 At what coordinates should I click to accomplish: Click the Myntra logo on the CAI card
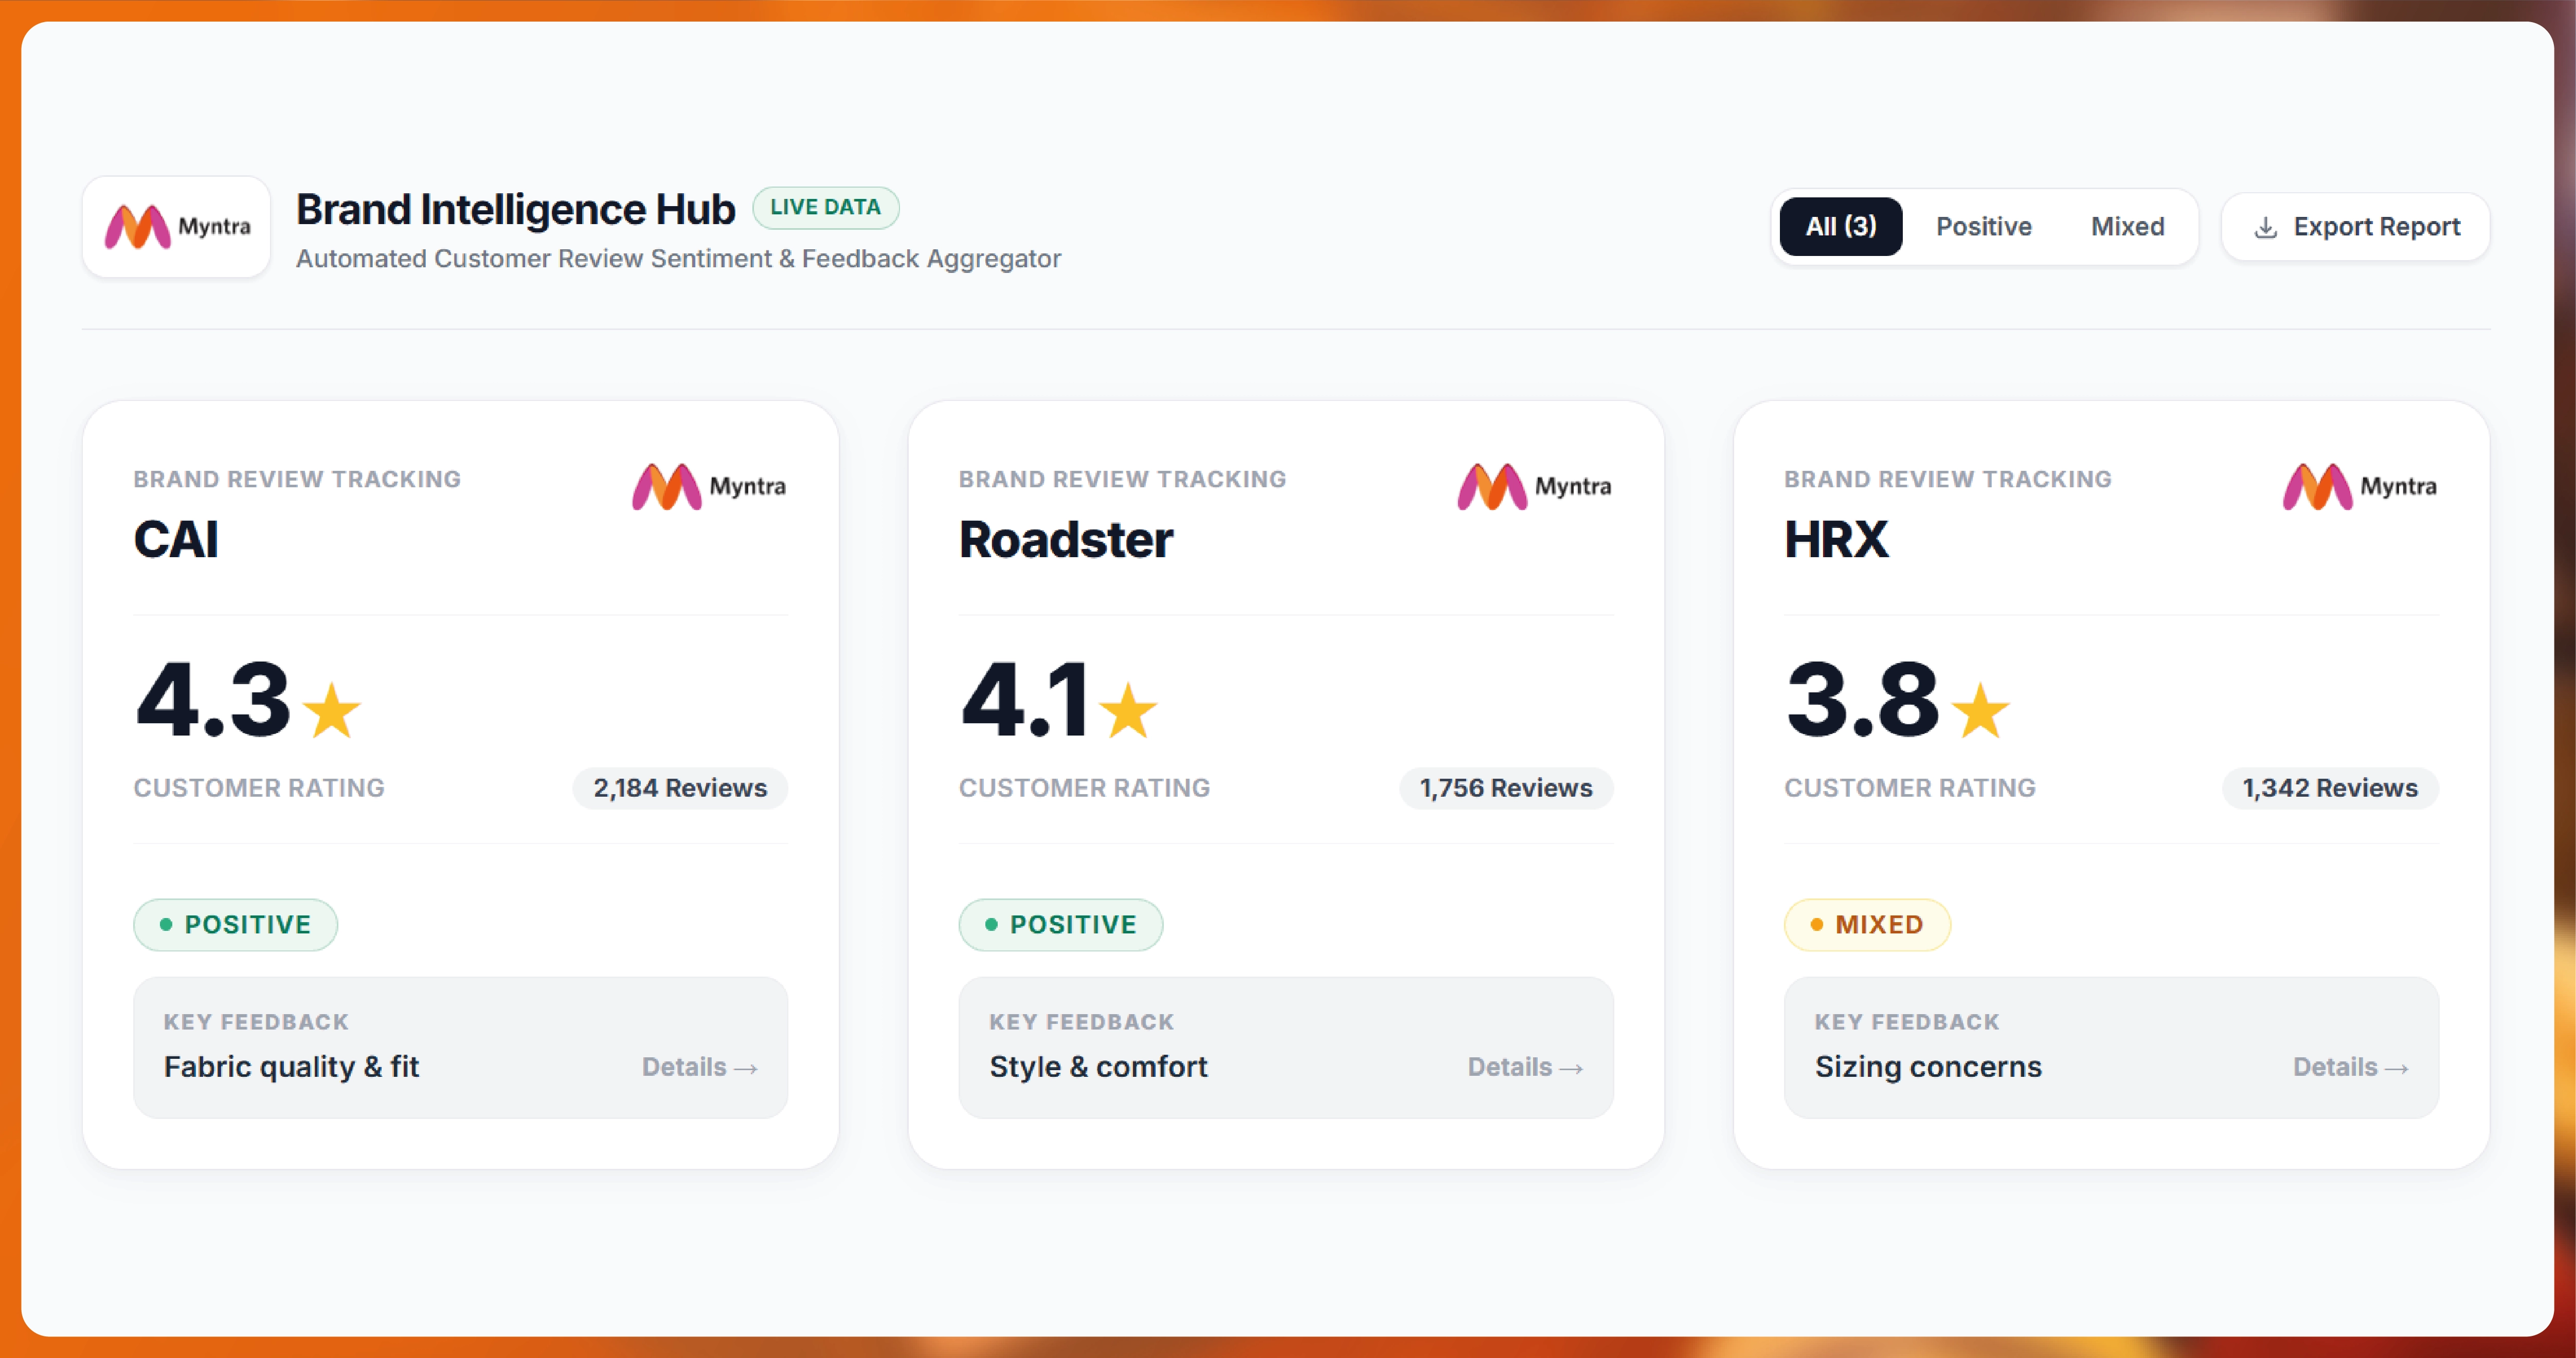pos(709,487)
